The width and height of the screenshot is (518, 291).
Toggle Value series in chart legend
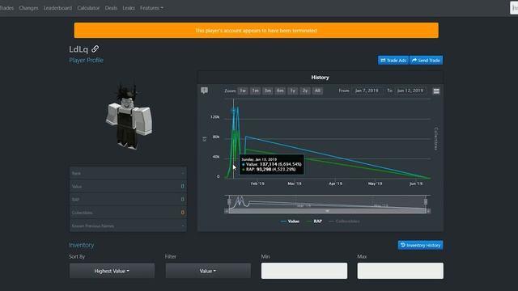[x=290, y=221]
